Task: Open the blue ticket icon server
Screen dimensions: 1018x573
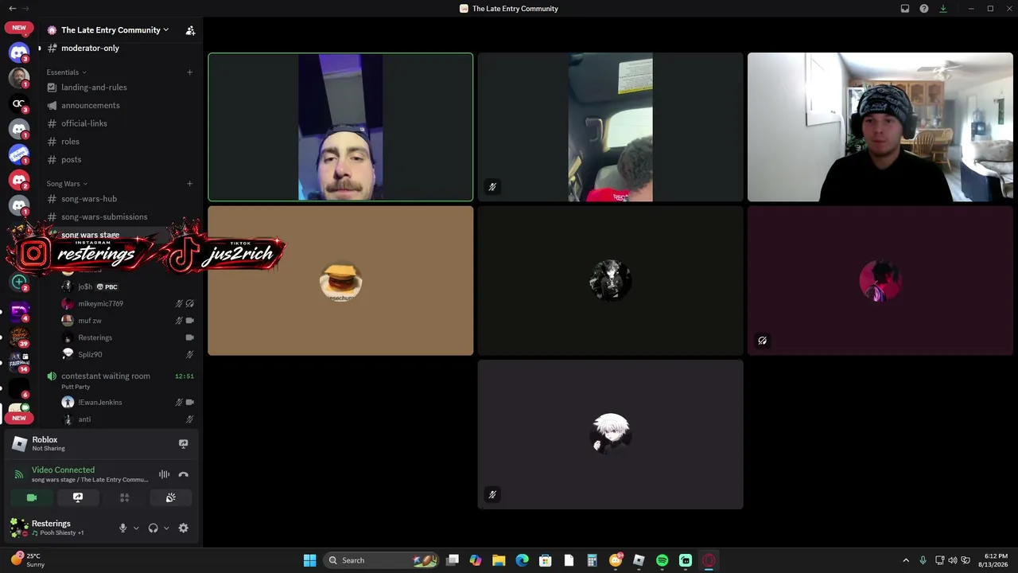Action: (x=19, y=154)
